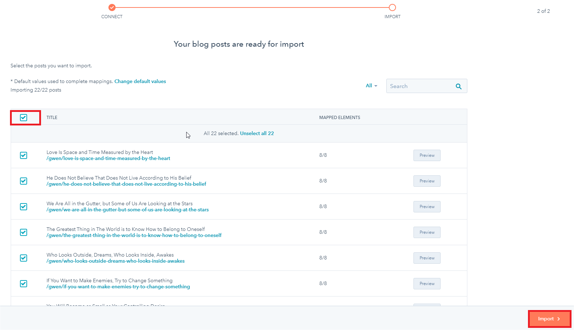Uncheck 'Love Is Space and Time' post
The width and height of the screenshot is (574, 330).
click(24, 155)
